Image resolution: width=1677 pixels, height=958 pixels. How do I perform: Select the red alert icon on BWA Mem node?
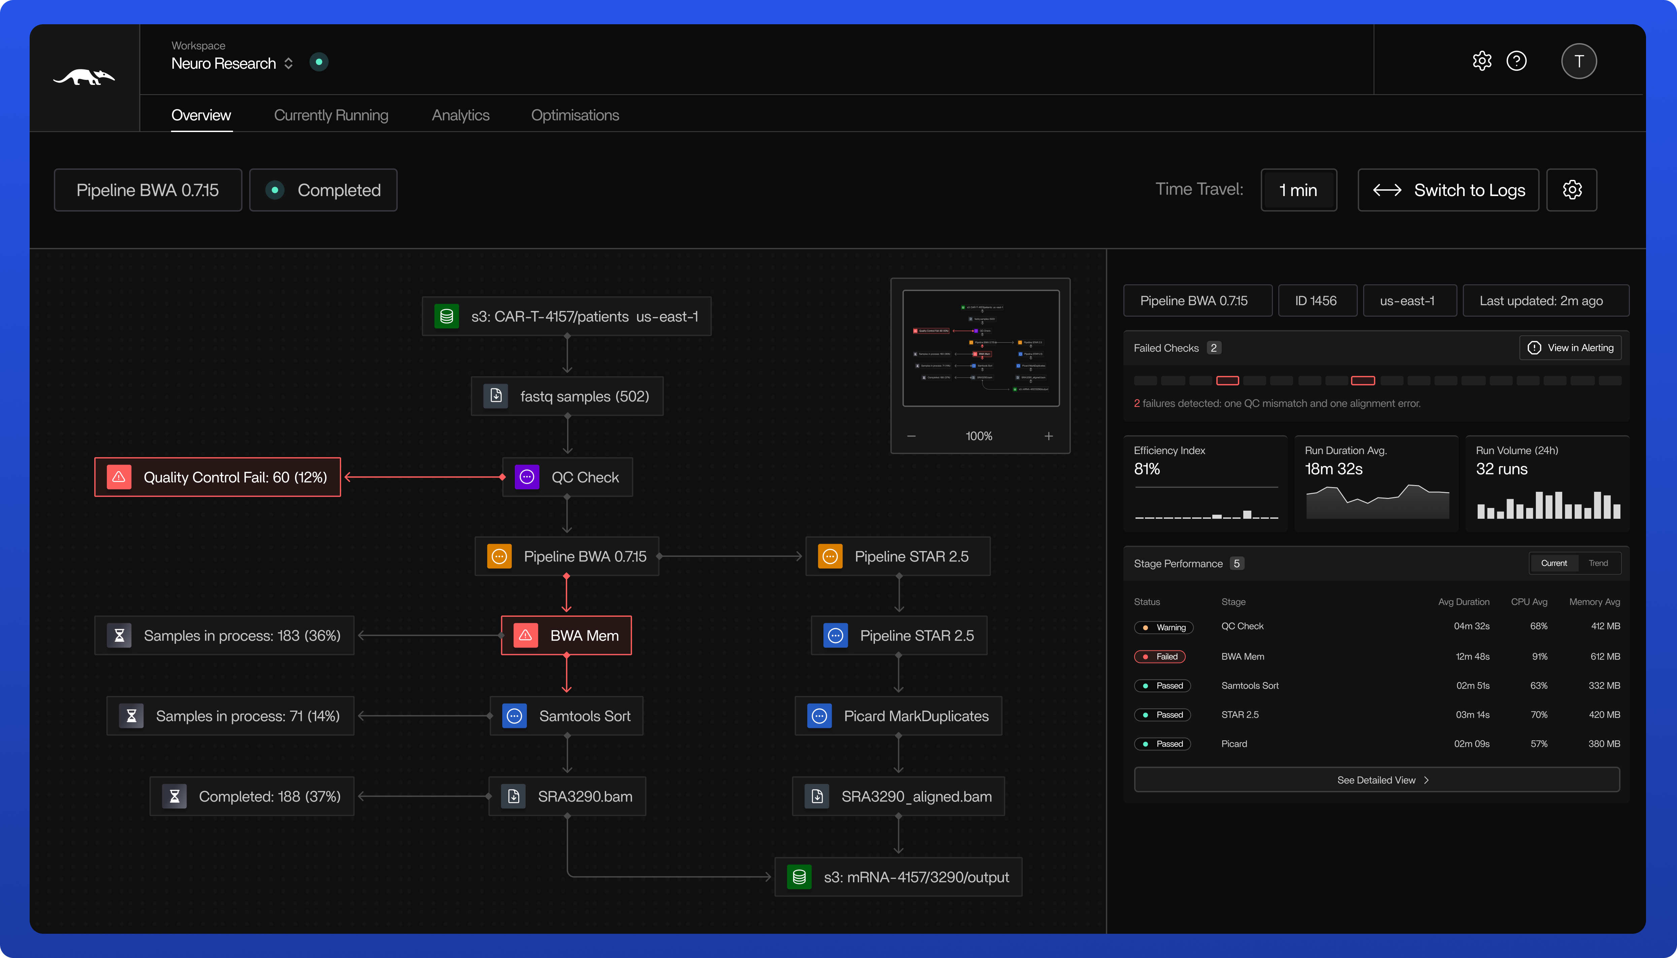(x=525, y=635)
